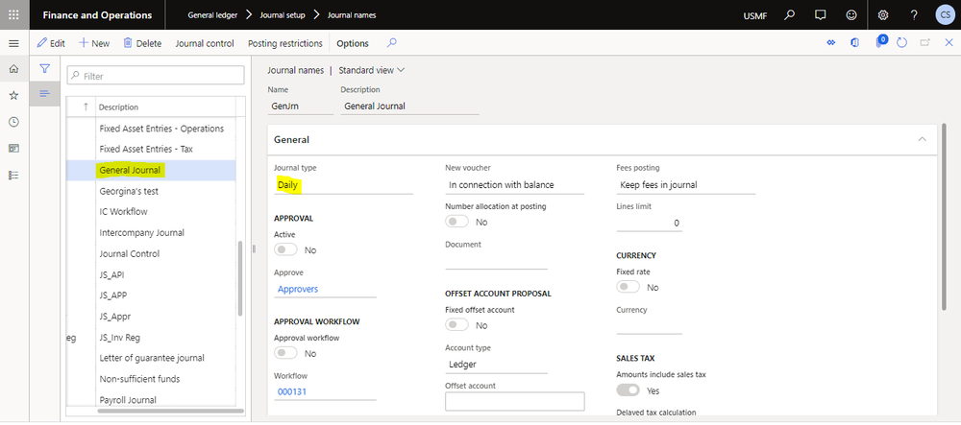Collapse the General section chevron
The image size is (961, 425).
[x=923, y=139]
